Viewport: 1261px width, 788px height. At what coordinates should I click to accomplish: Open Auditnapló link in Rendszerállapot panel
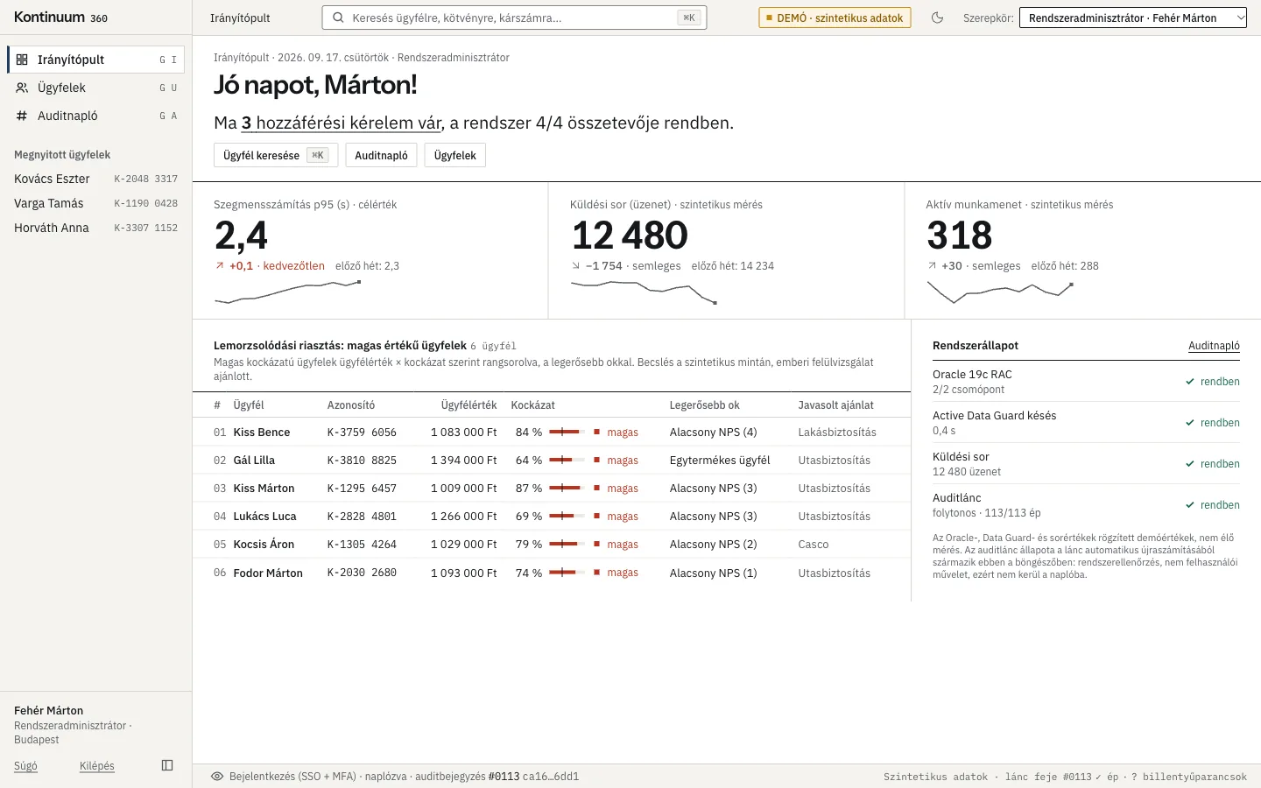(1214, 346)
